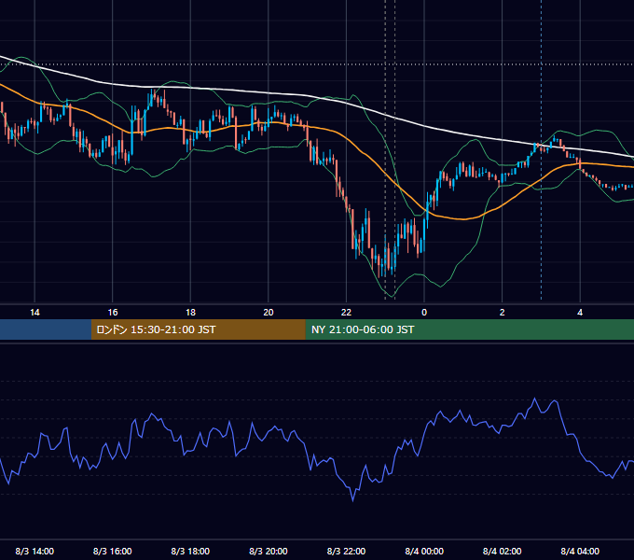Click the 8/3 16:00 date label
This screenshot has width=634, height=560.
(x=113, y=552)
